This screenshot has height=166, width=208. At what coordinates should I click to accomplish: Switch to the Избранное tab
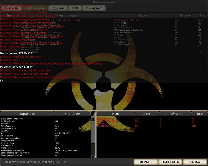[35, 8]
